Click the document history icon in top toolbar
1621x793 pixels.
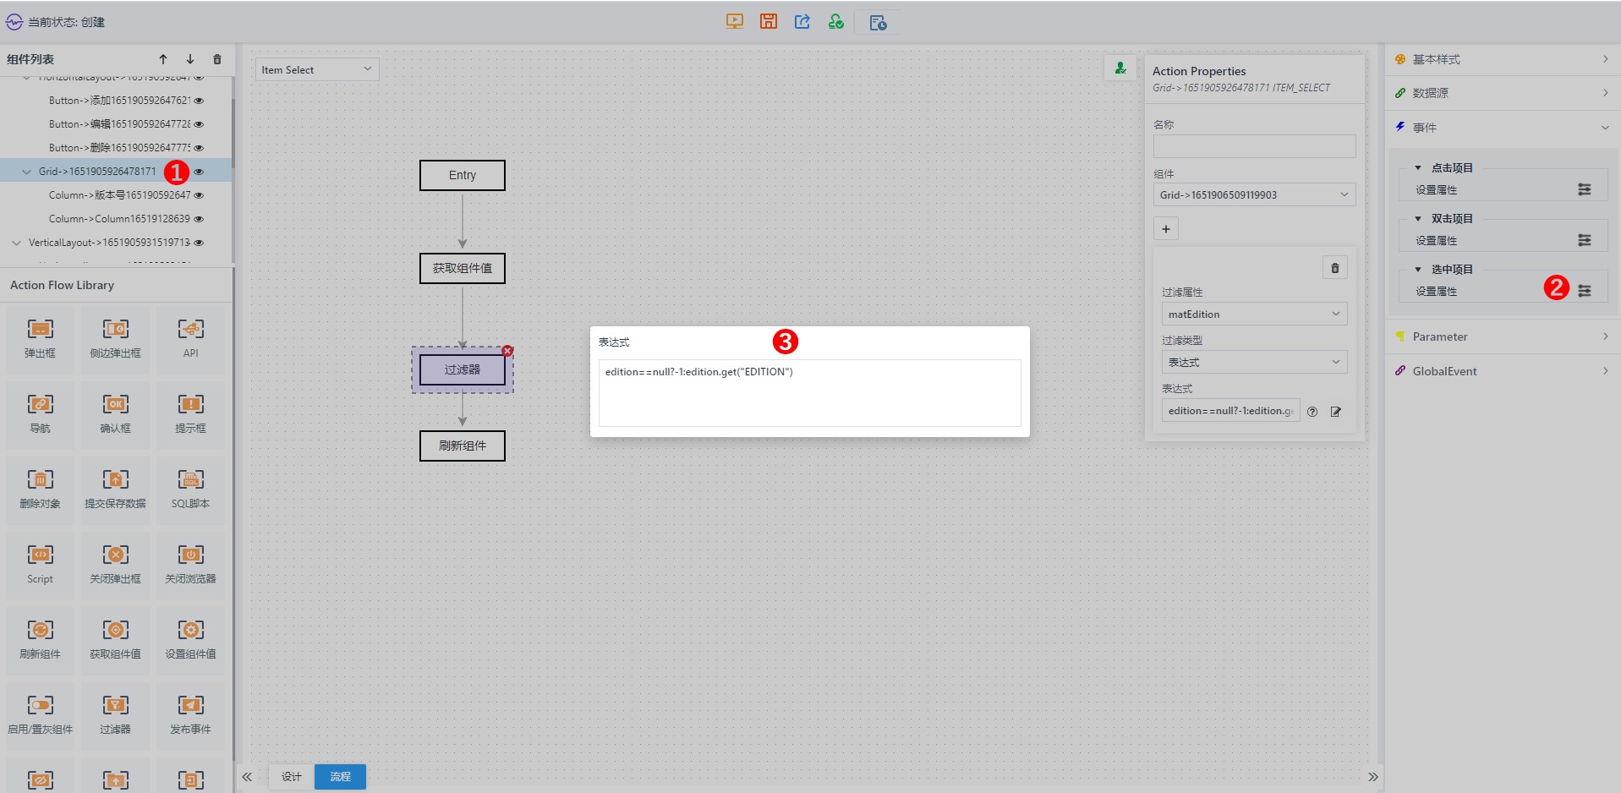pyautogui.click(x=878, y=23)
